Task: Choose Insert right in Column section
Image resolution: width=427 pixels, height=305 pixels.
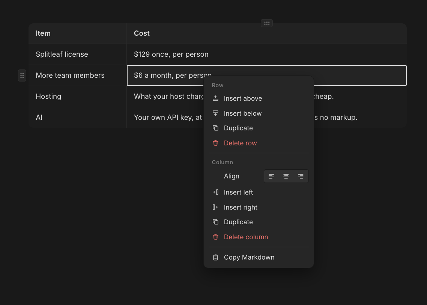Action: coord(259,207)
